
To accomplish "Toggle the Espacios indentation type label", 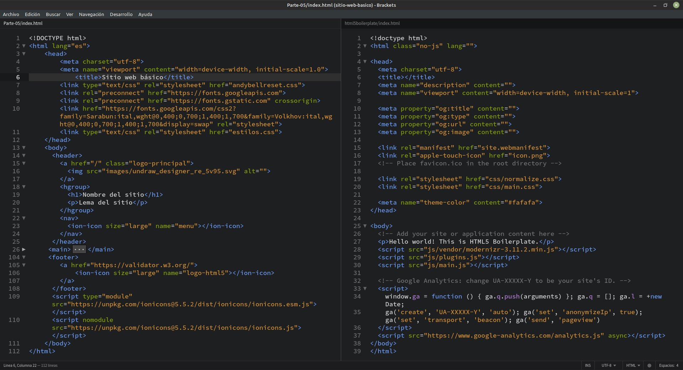I will coord(667,365).
